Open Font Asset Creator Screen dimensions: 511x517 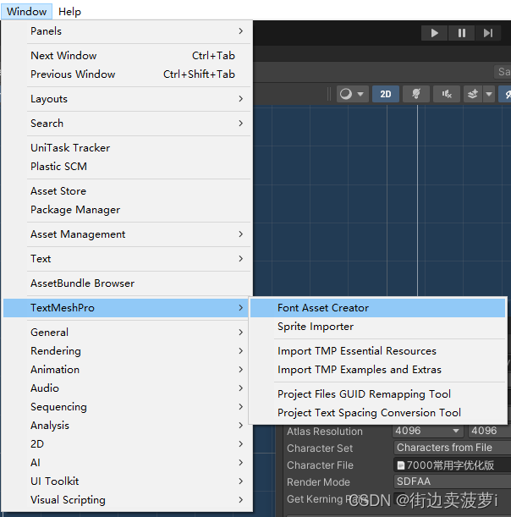click(x=378, y=308)
